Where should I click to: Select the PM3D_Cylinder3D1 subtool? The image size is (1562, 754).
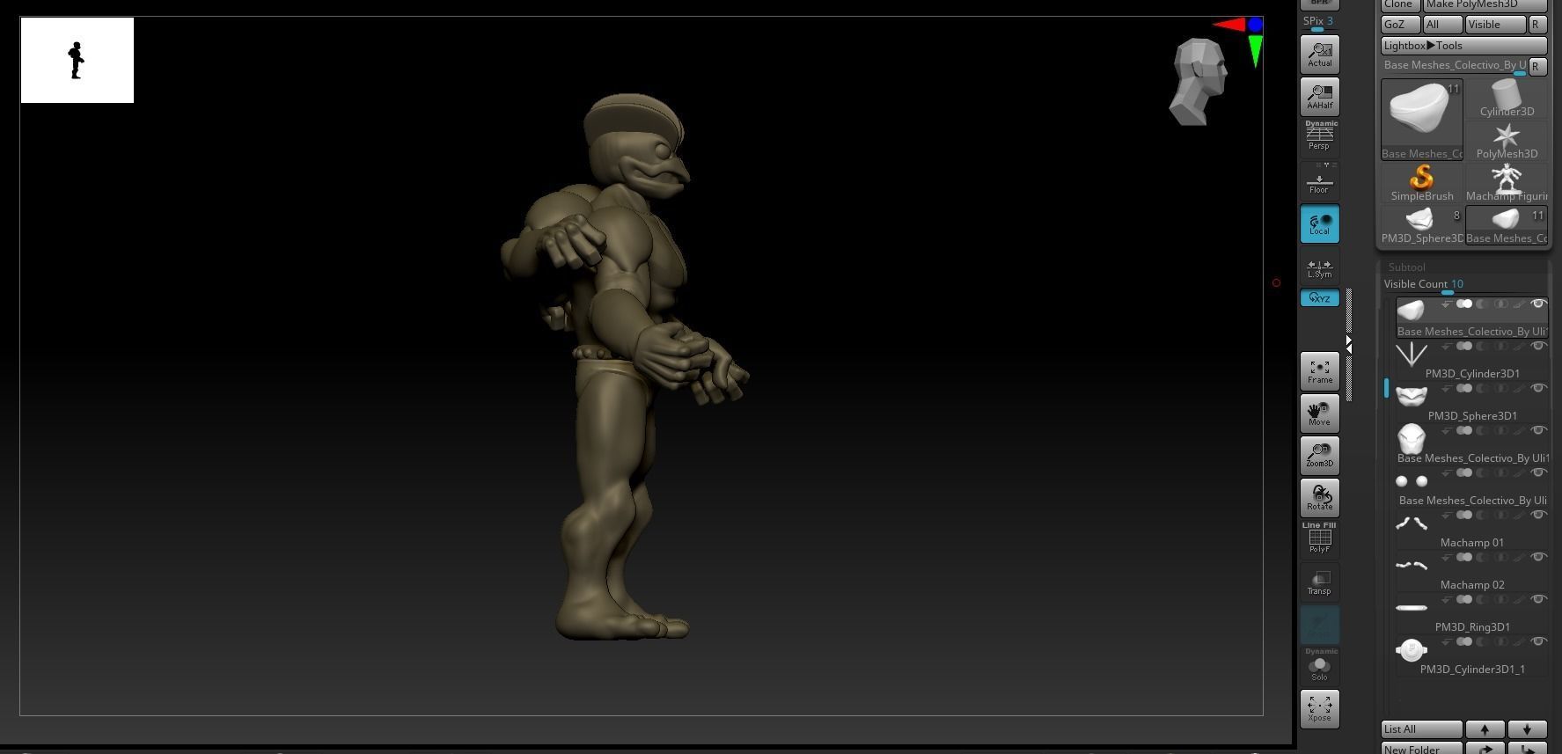(1471, 361)
